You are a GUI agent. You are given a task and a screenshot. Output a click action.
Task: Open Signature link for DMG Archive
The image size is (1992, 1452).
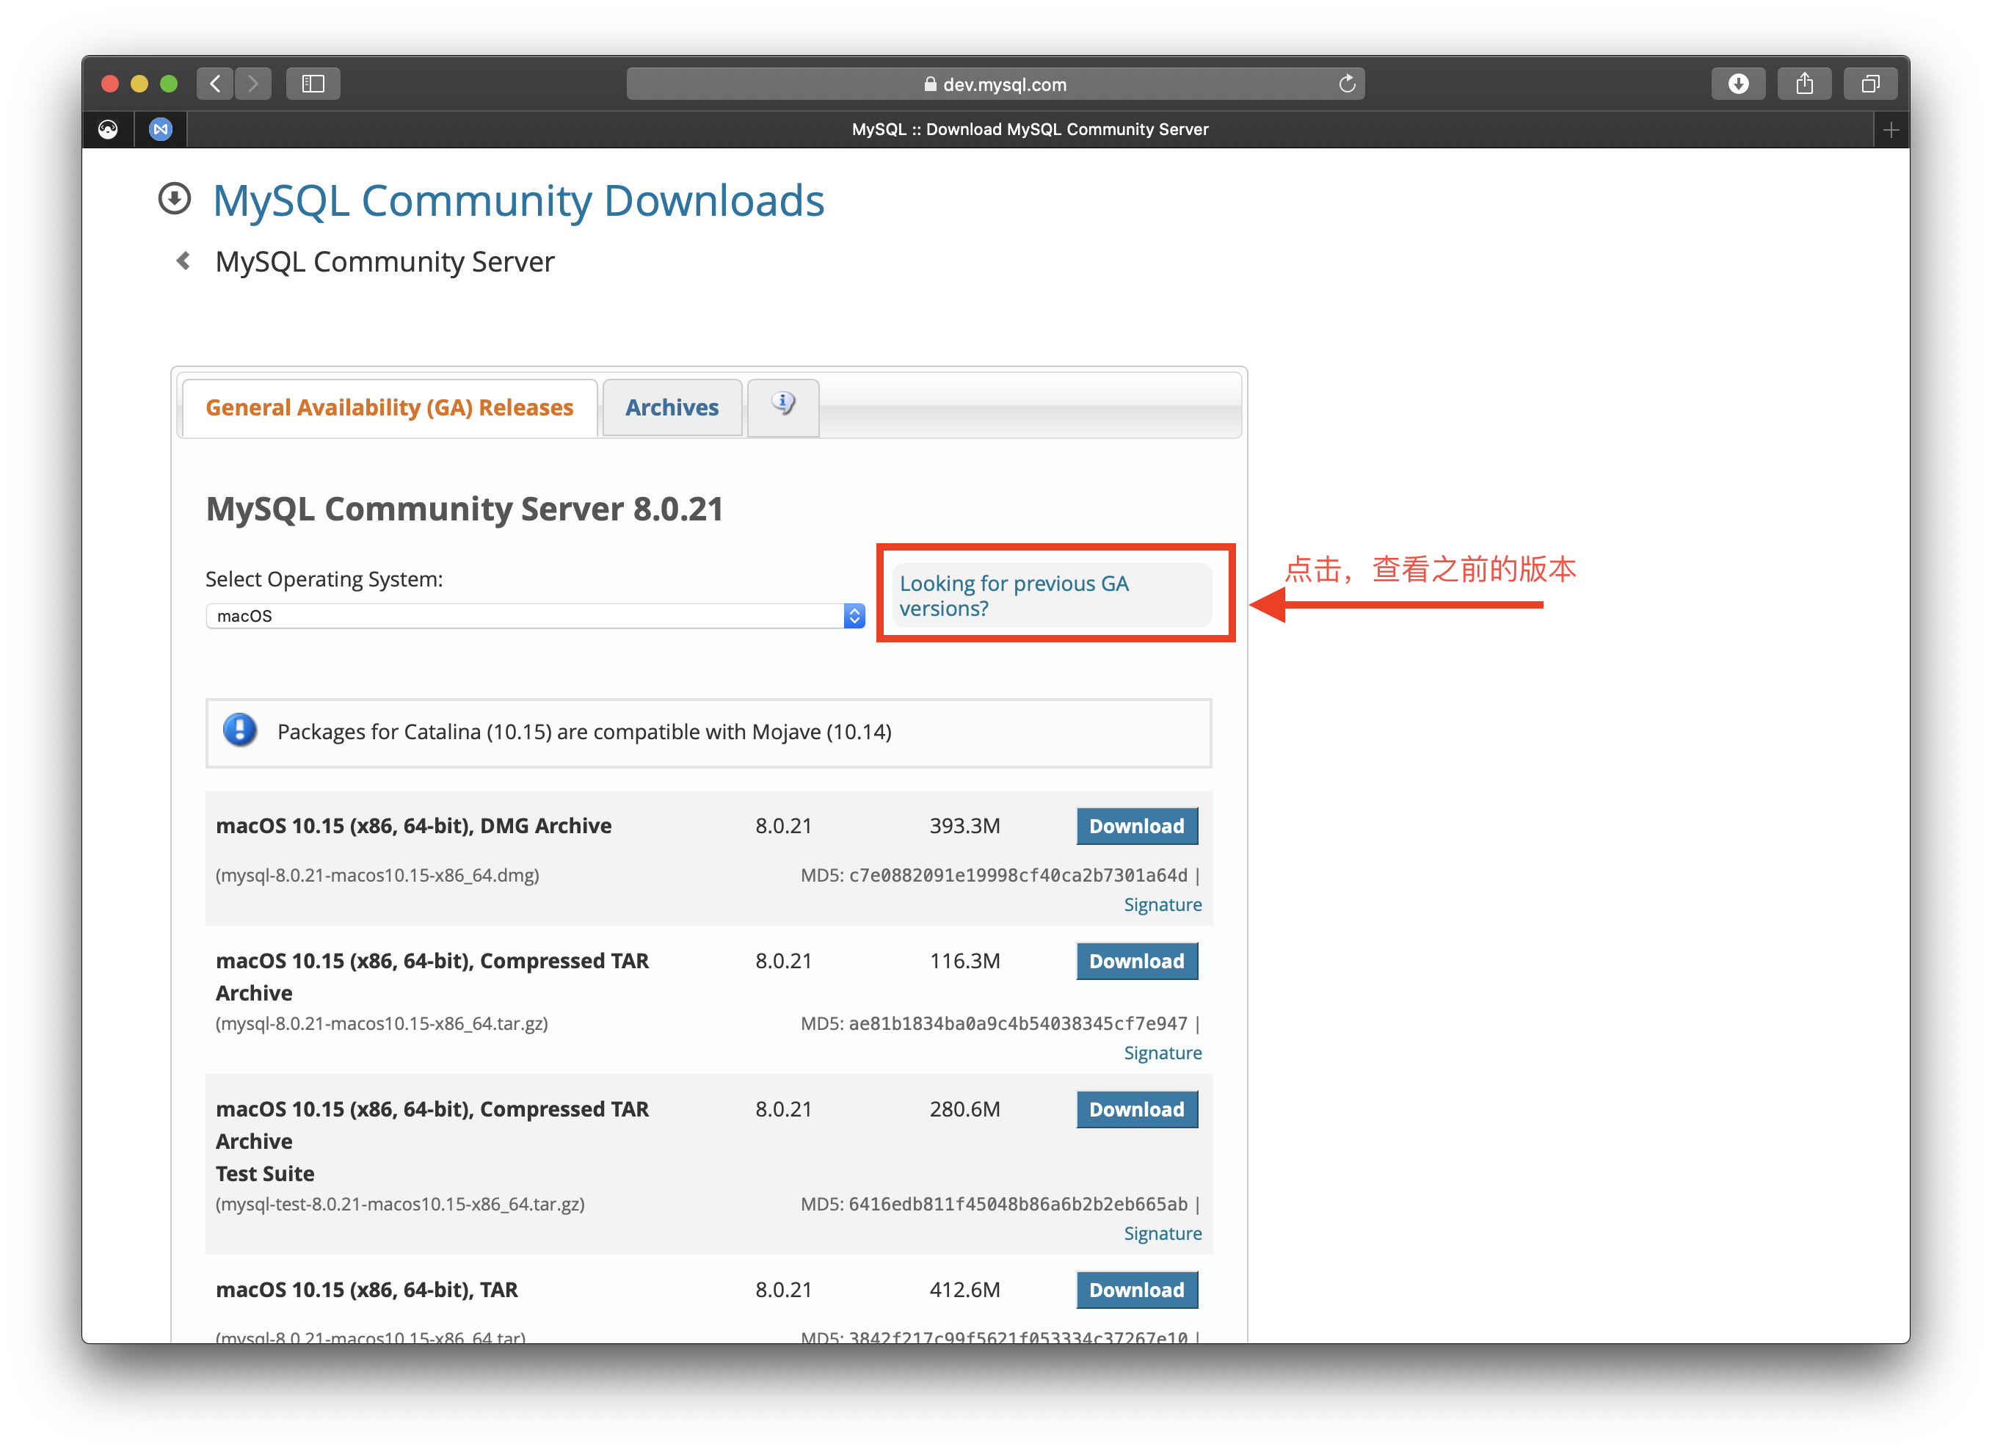[1162, 904]
